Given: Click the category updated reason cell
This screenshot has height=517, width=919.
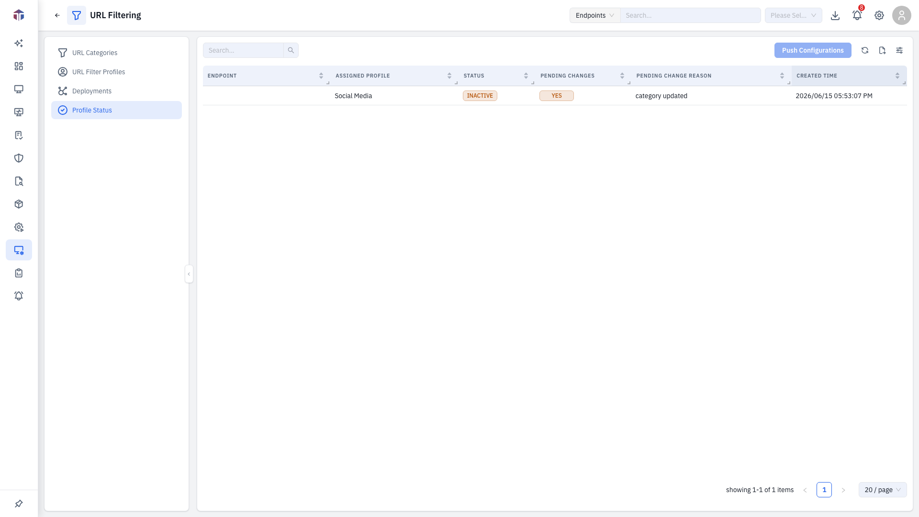Looking at the screenshot, I should pos(661,96).
